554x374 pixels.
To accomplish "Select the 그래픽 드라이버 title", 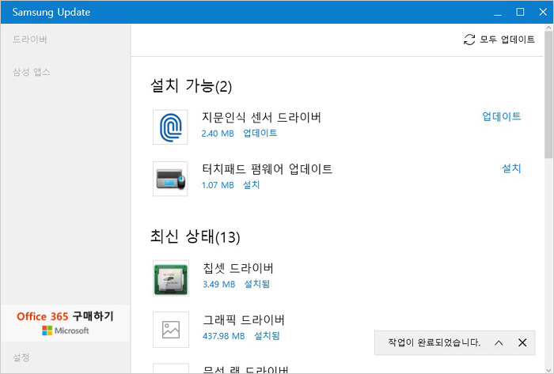I will pos(244,320).
